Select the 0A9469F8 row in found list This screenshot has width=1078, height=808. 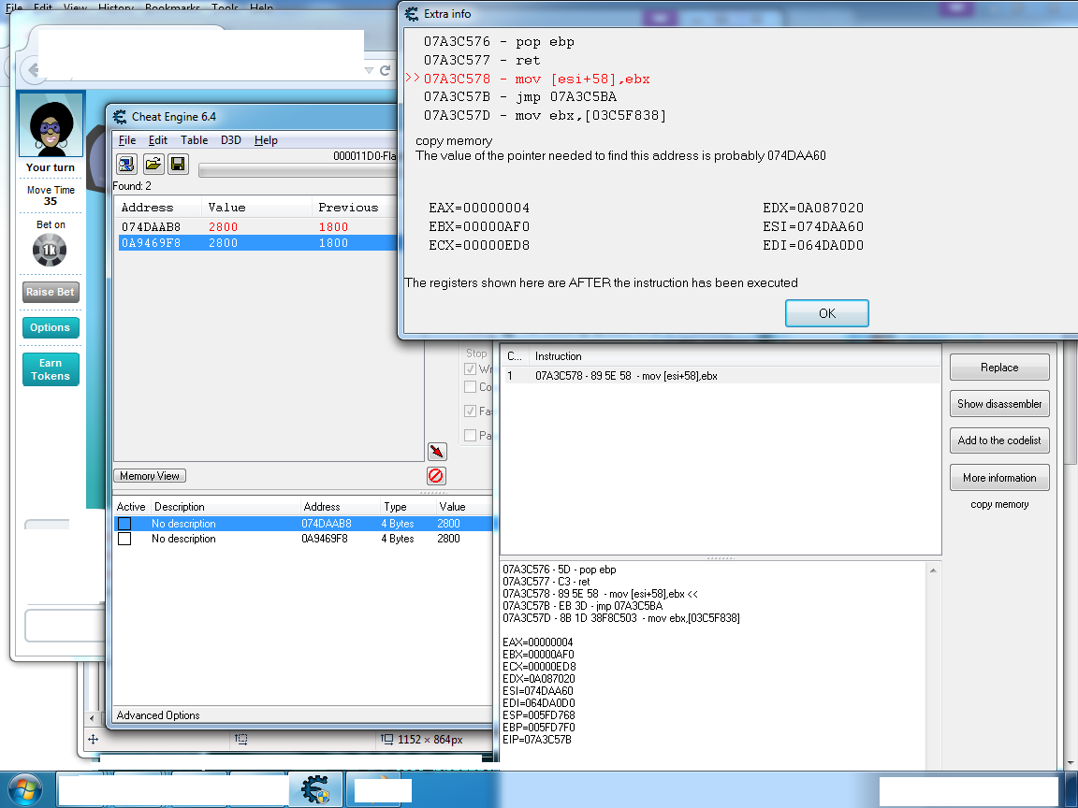pos(253,243)
